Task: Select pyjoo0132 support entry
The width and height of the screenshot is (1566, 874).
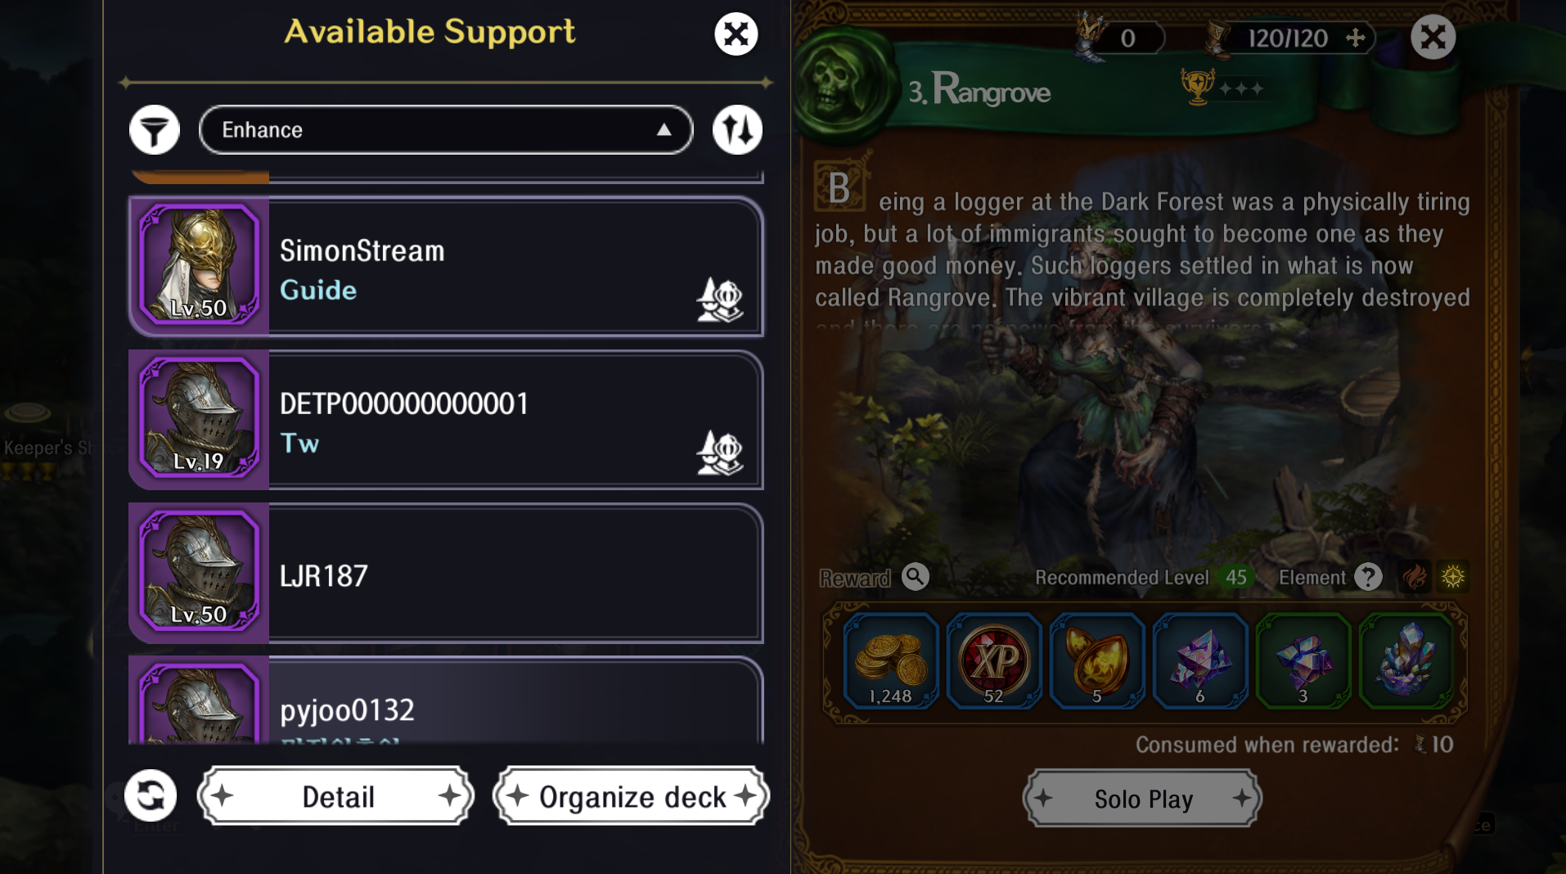Action: pyautogui.click(x=446, y=701)
